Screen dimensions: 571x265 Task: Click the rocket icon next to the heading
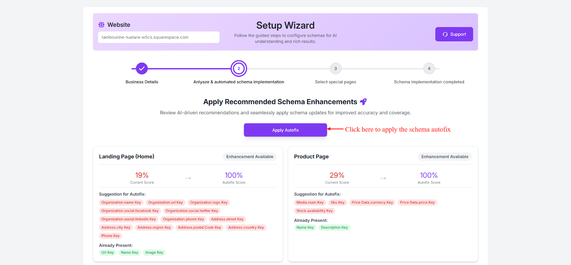click(x=363, y=102)
